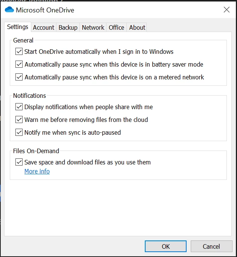The width and height of the screenshot is (237, 257).
Task: Close the Microsoft OneDrive dialog
Action: point(226,10)
